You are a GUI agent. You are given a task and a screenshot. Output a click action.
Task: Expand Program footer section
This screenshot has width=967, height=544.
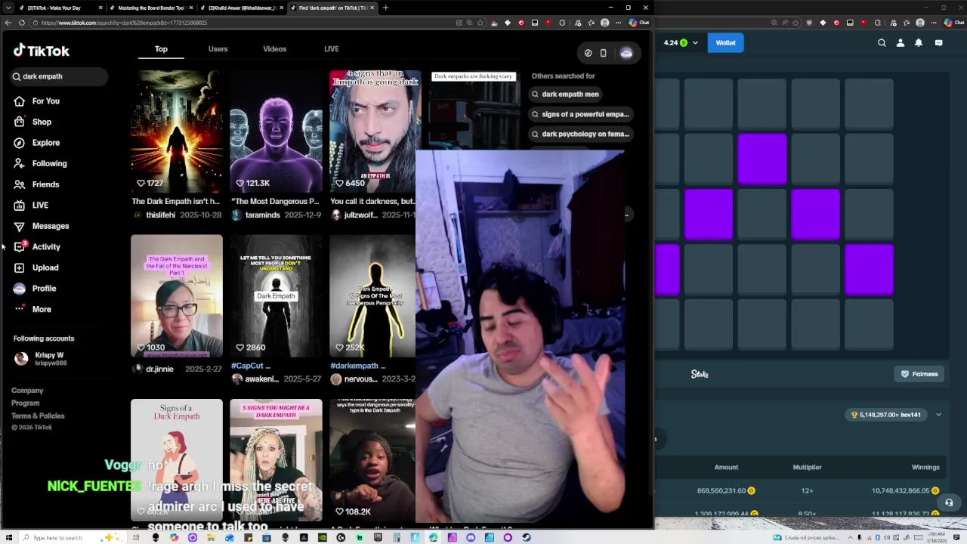click(25, 403)
